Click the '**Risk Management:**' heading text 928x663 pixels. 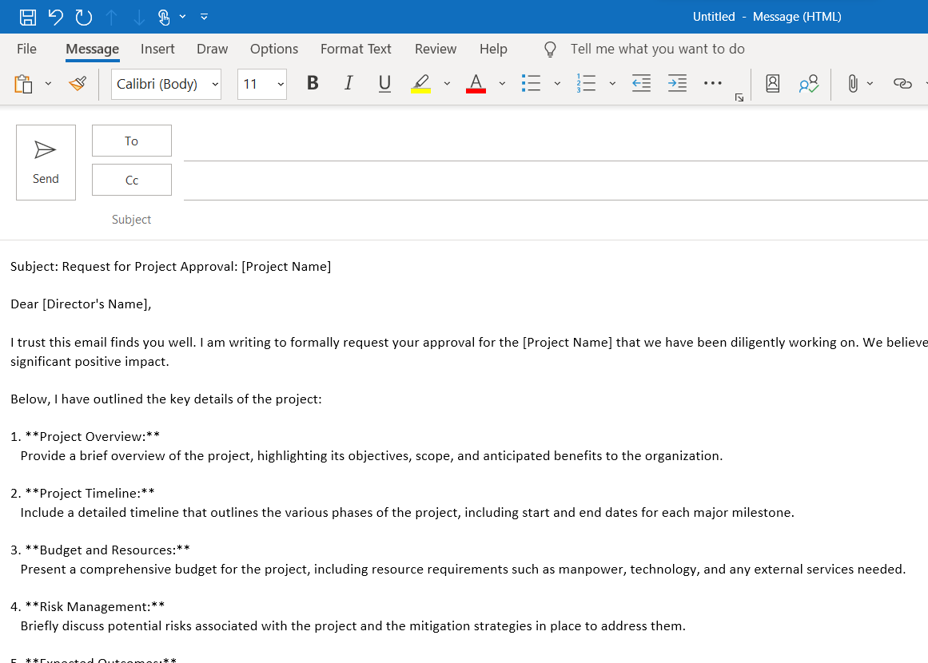(94, 607)
